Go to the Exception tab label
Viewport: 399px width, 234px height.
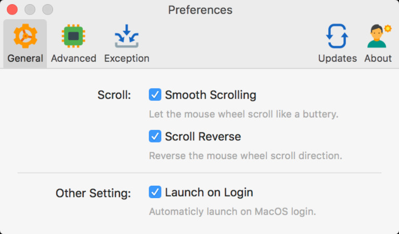127,58
